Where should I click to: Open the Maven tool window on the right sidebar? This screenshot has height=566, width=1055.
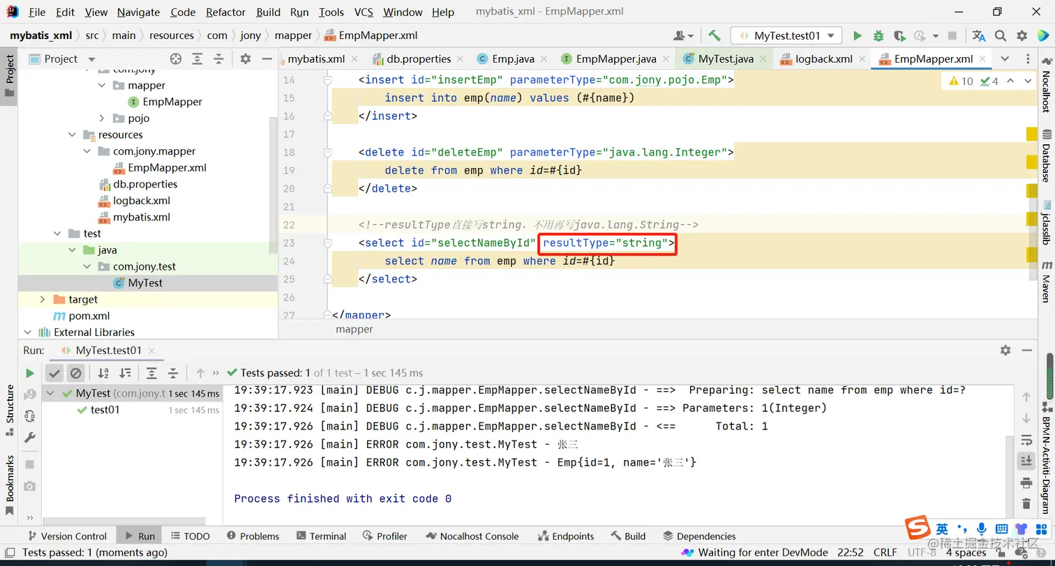[1046, 282]
